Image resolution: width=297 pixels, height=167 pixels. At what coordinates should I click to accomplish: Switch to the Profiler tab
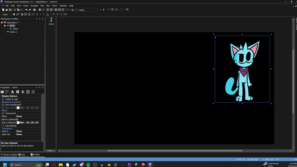(35, 155)
